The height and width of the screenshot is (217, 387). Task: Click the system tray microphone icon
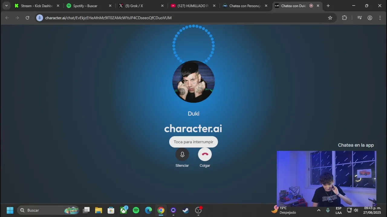(x=328, y=210)
